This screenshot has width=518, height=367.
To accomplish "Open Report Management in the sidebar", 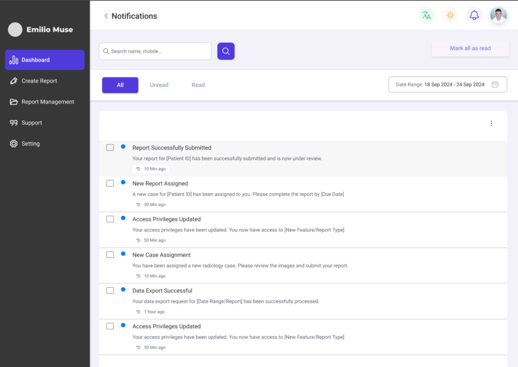I will point(48,102).
